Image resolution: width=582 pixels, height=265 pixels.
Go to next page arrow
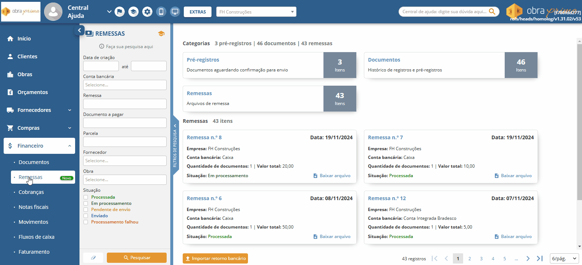[x=528, y=258]
